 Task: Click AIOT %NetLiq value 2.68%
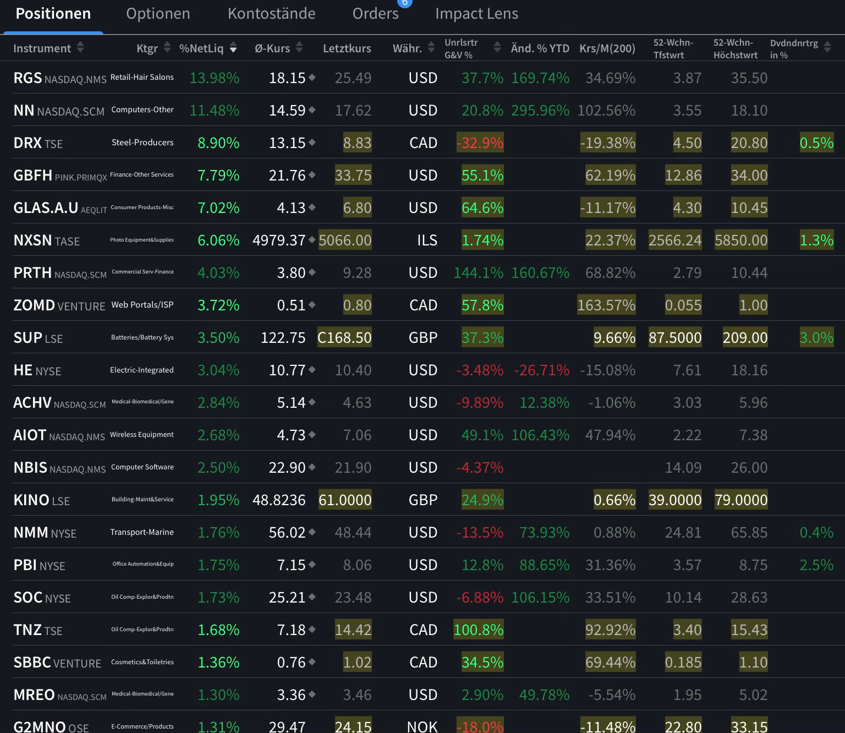(218, 435)
